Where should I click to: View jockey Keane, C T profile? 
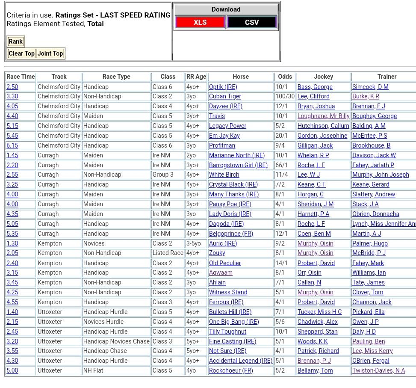click(x=311, y=185)
